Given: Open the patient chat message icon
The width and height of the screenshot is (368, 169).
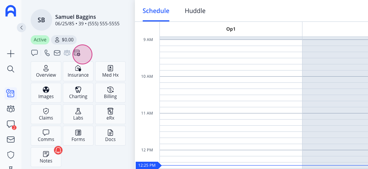Looking at the screenshot, I should tap(34, 53).
